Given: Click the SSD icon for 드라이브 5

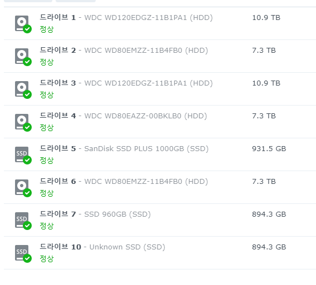Looking at the screenshot, I should pos(23,156).
